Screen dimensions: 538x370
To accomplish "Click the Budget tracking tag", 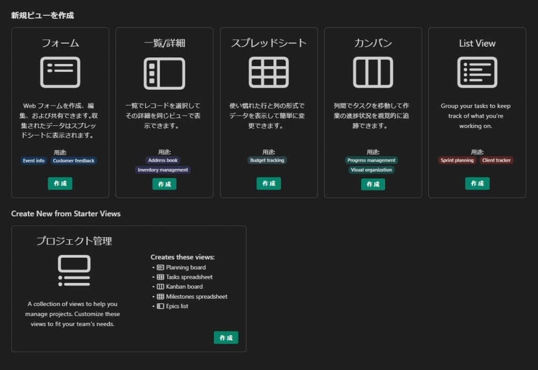I will pyautogui.click(x=267, y=161).
